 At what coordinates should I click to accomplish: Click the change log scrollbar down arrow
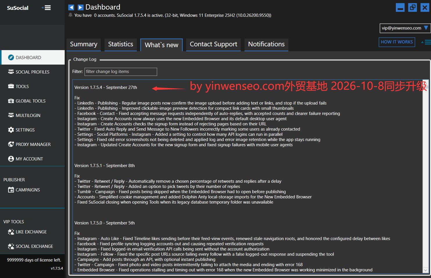pos(425,270)
